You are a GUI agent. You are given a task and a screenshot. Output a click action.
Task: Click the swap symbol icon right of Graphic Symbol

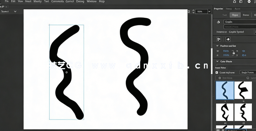(x=255, y=32)
